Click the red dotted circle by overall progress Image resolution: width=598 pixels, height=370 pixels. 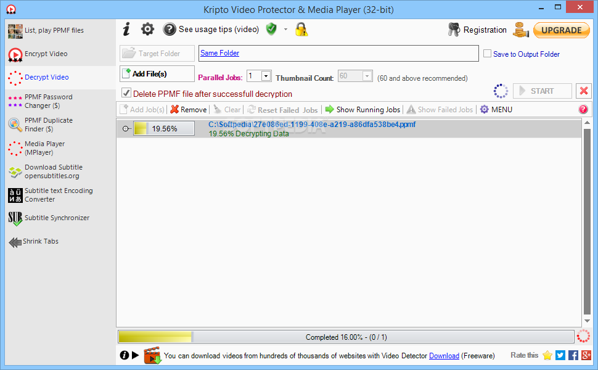click(583, 337)
